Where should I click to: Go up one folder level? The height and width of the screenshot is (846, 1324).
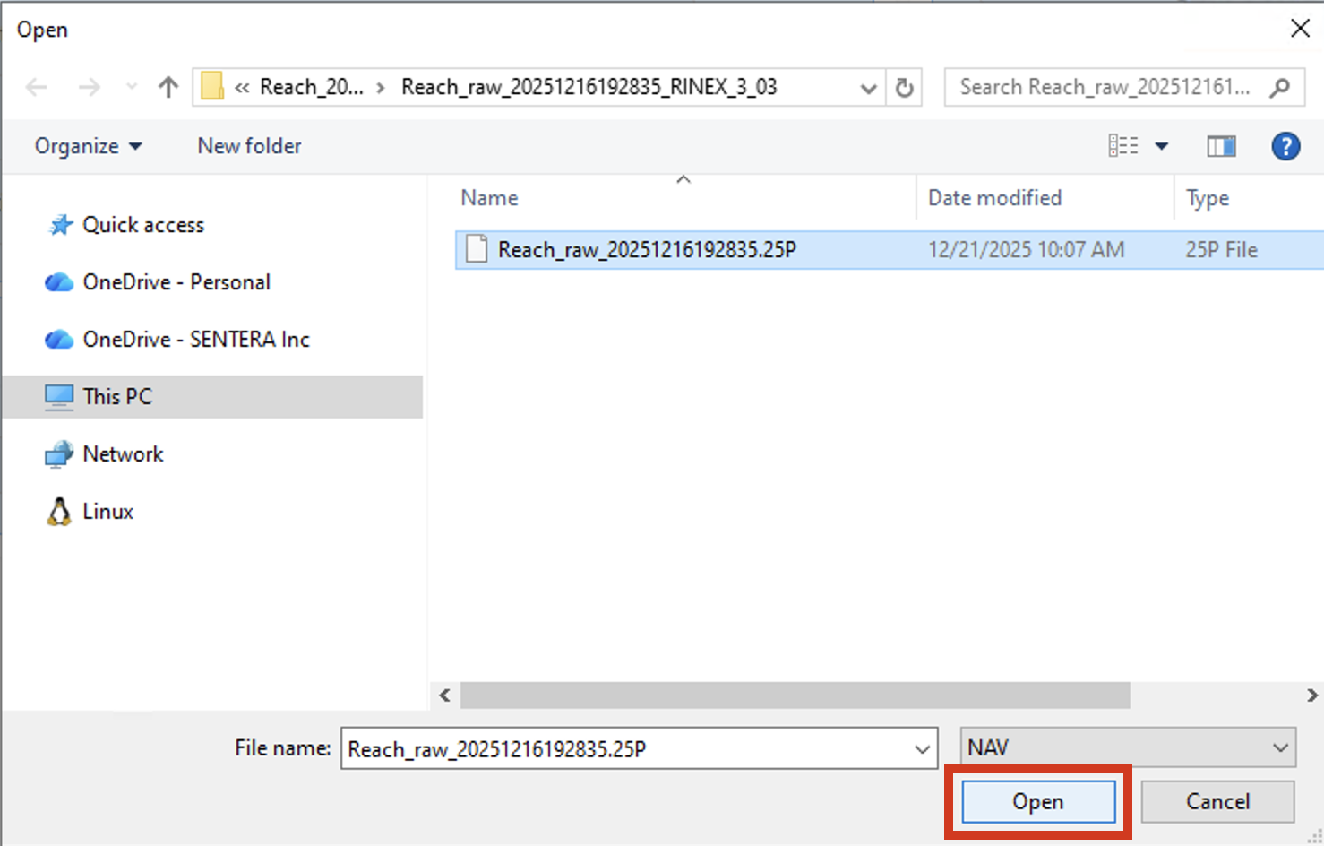(x=168, y=87)
